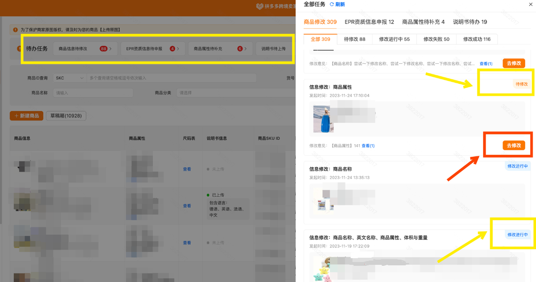Image resolution: width=536 pixels, height=282 pixels.
Task: Show 修改失败 50 tasks
Action: pyautogui.click(x=436, y=39)
